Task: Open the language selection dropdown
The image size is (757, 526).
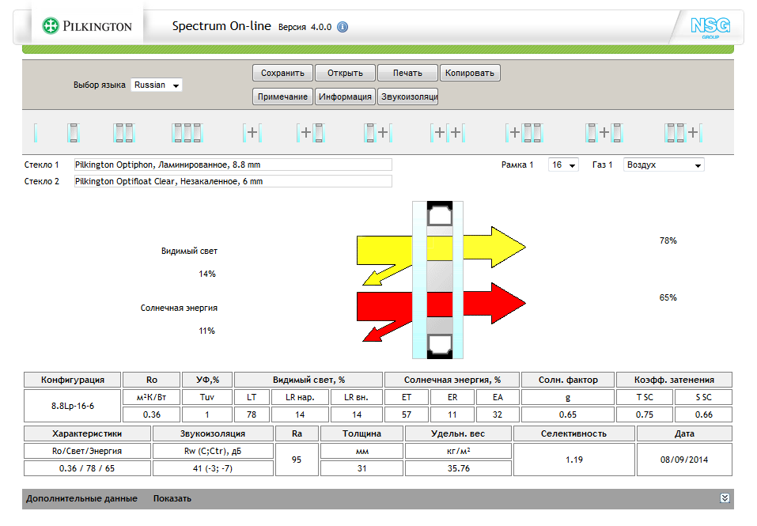Action: 157,85
